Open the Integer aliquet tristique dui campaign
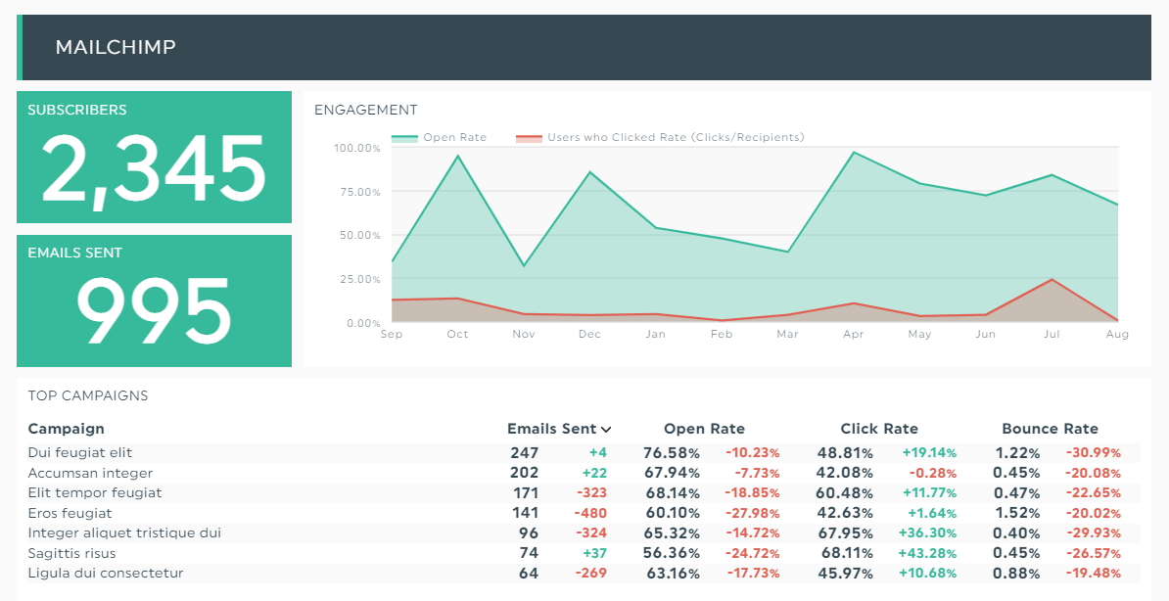The height and width of the screenshot is (601, 1169). [x=124, y=533]
